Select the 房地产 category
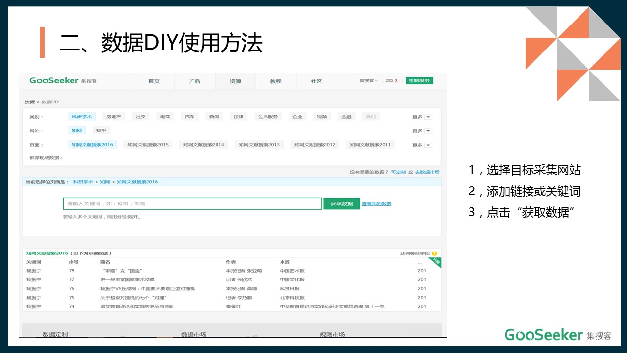Screen dimensions: 627x353 pyautogui.click(x=114, y=117)
